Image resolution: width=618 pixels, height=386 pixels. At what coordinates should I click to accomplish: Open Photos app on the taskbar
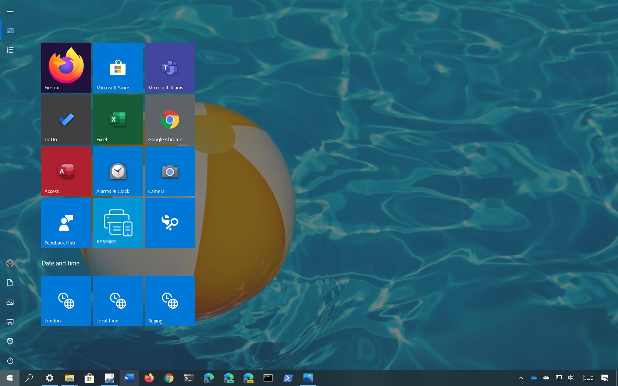[x=308, y=378]
